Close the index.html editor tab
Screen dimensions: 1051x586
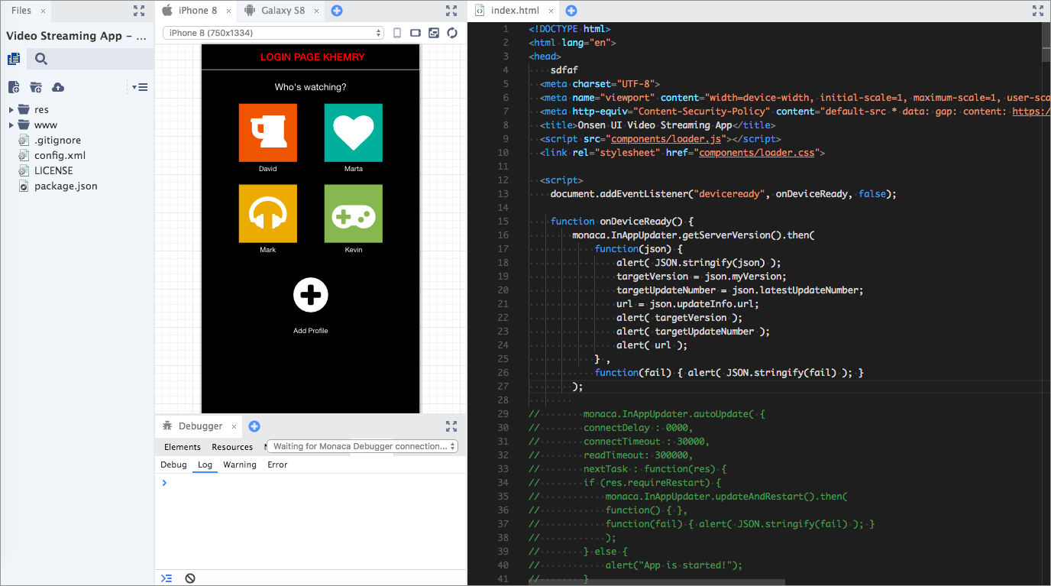(x=552, y=11)
